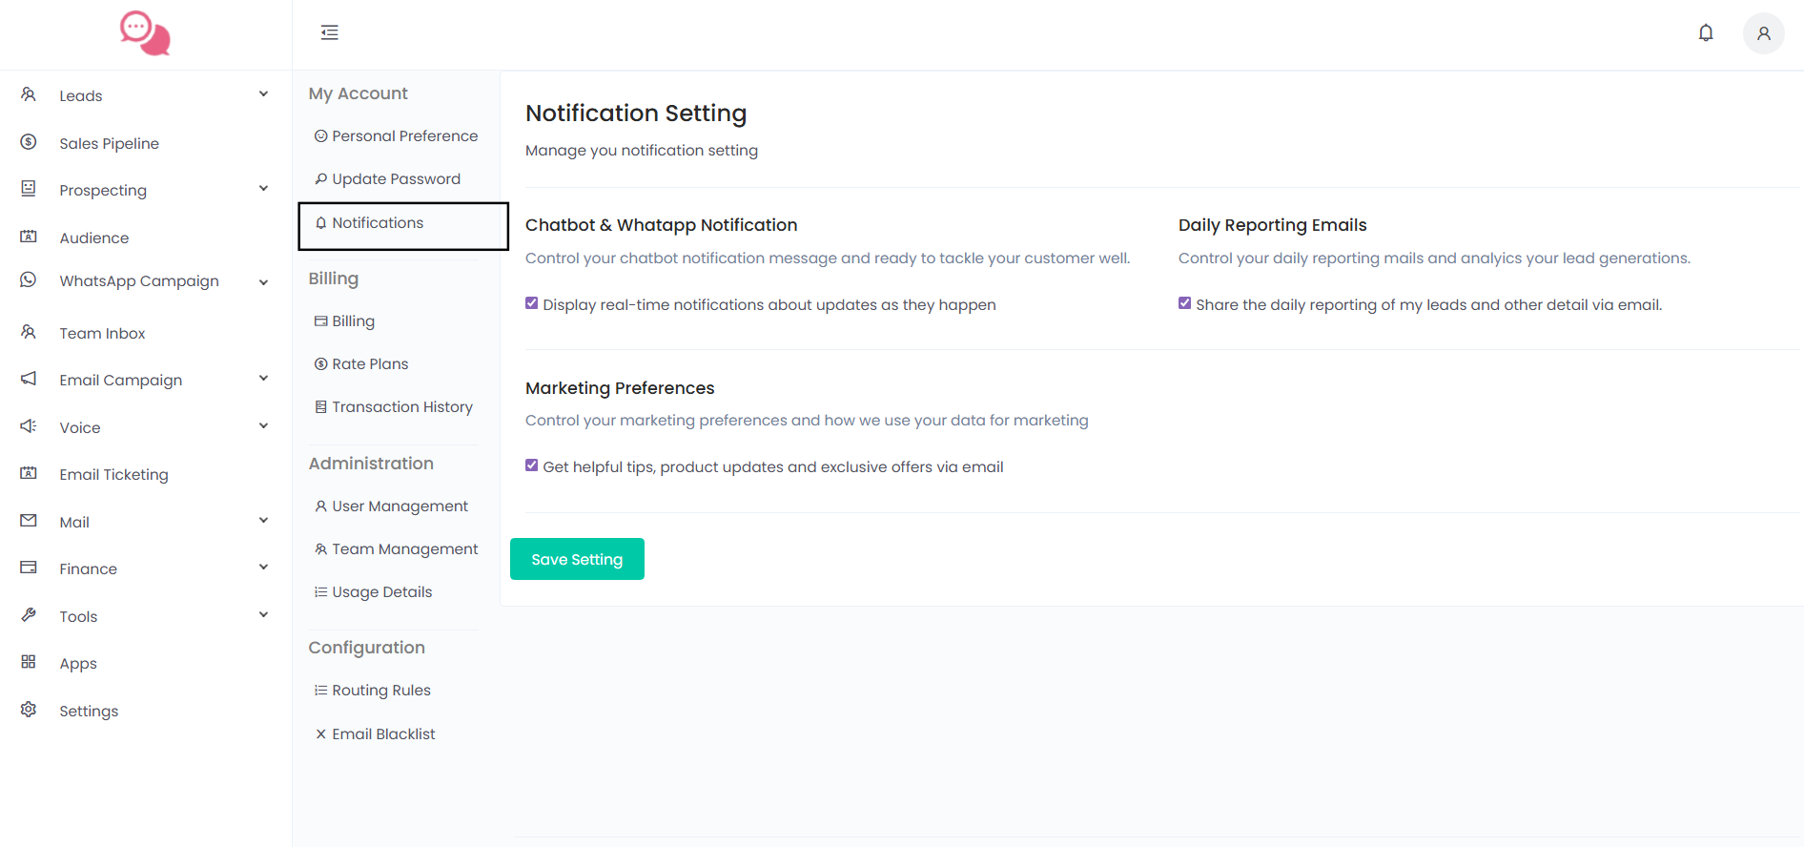Open the Routing Rules link
Viewport: 1804px width, 847px height.
pyautogui.click(x=380, y=691)
